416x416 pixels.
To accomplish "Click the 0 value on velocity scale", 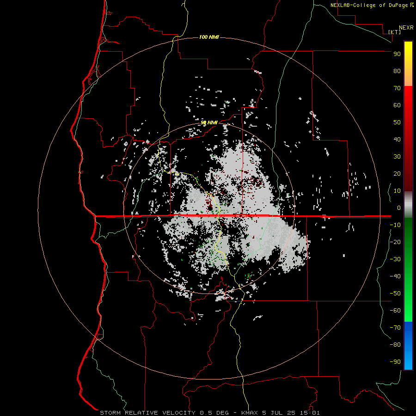I will 399,208.
